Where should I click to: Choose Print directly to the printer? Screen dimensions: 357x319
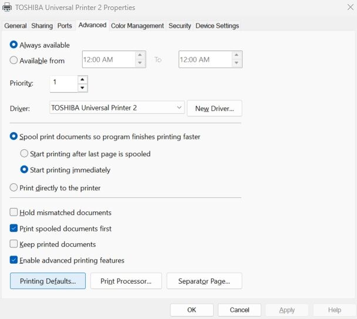click(x=14, y=188)
